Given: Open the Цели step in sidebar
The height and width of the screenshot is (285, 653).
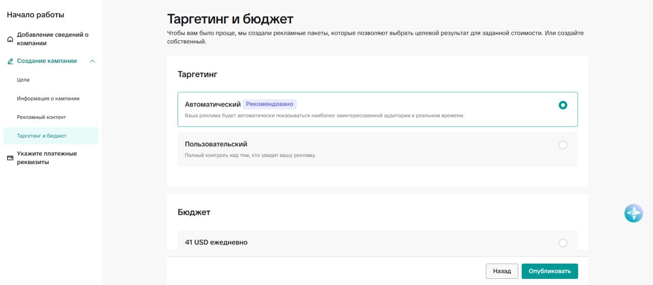Looking at the screenshot, I should tap(23, 80).
